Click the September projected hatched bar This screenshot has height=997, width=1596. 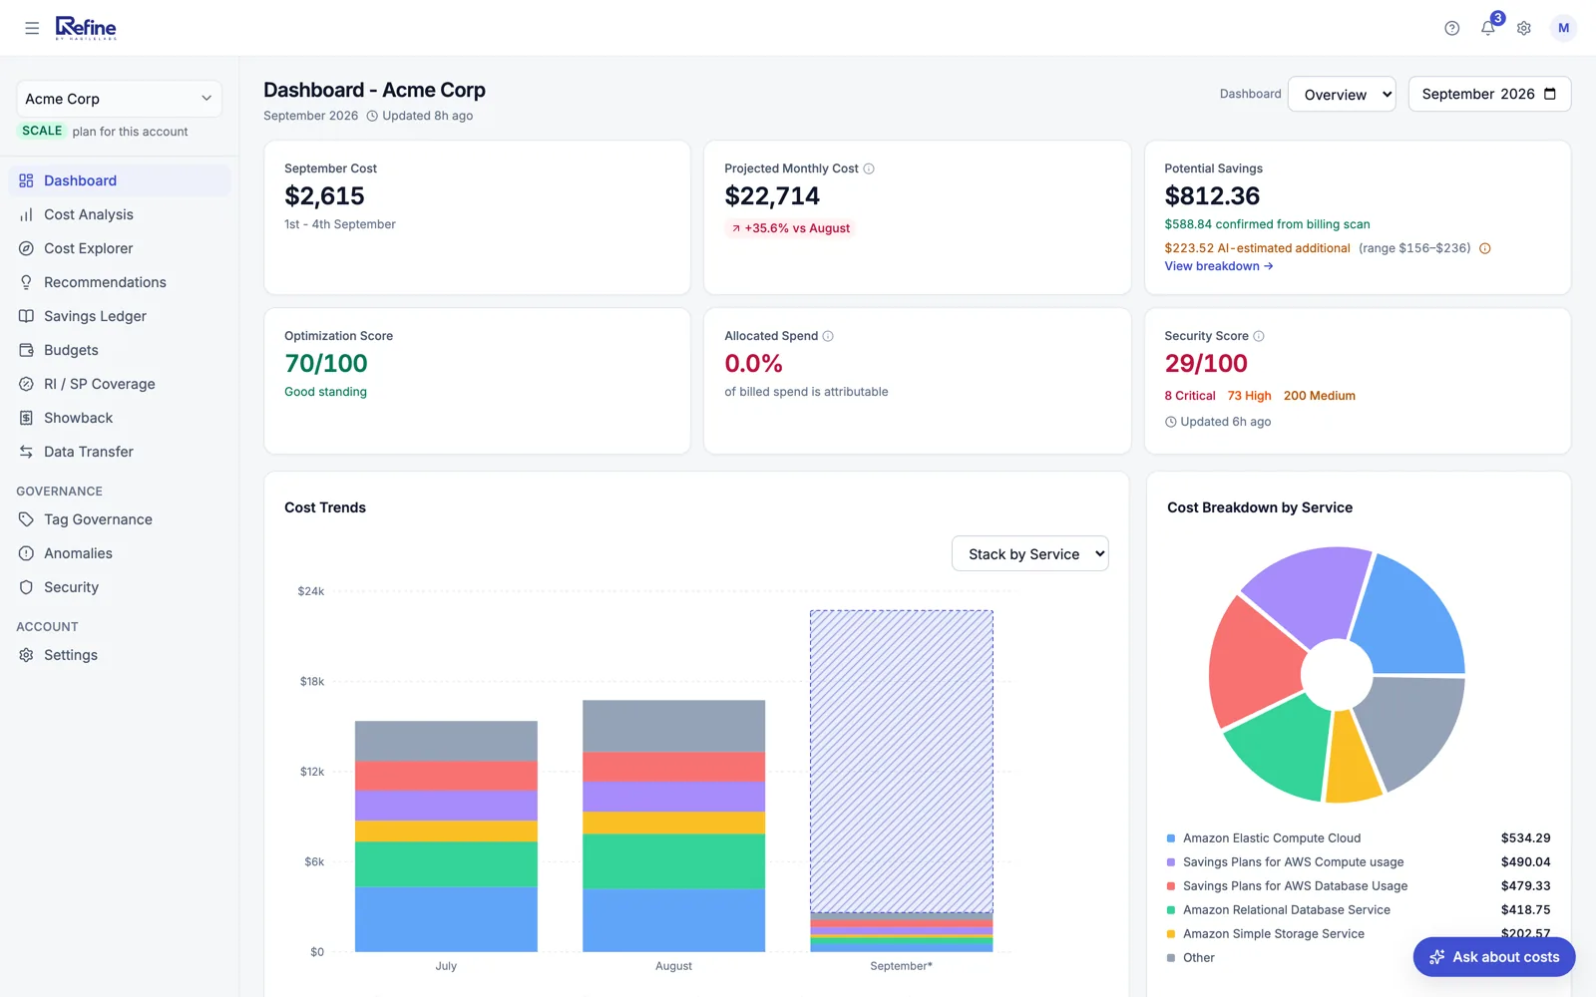[901, 761]
